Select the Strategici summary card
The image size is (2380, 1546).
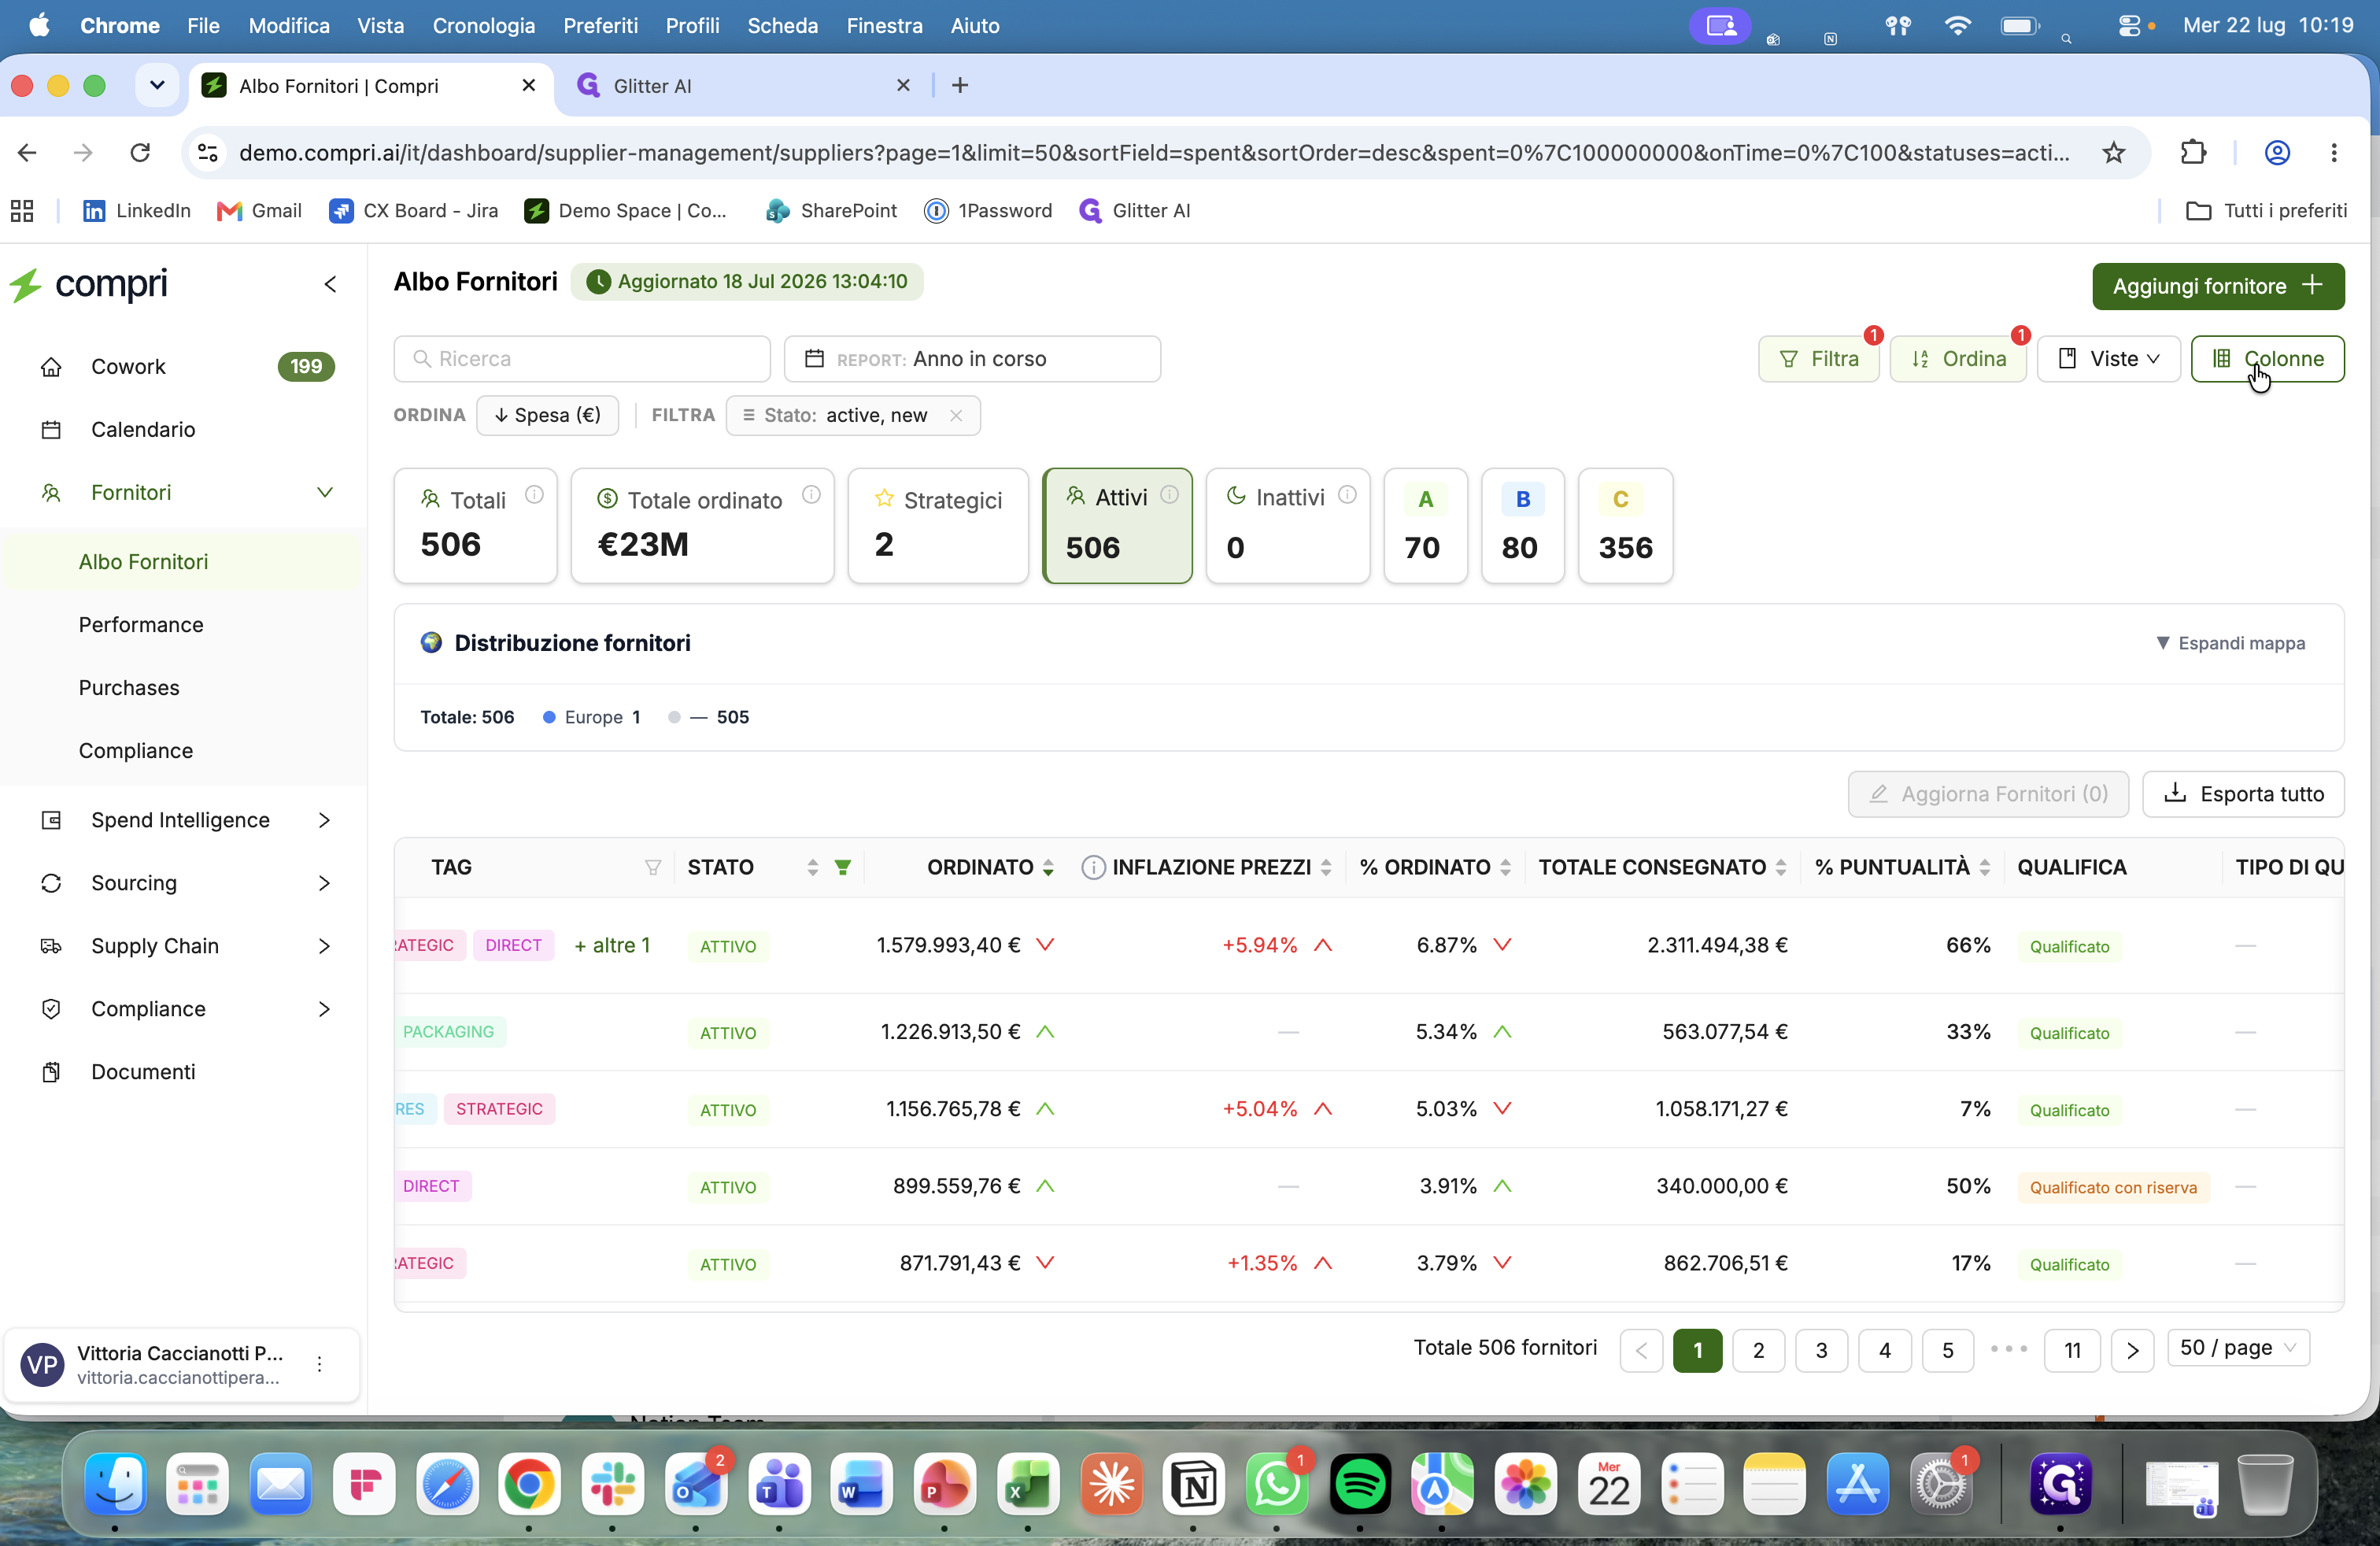[x=938, y=526]
